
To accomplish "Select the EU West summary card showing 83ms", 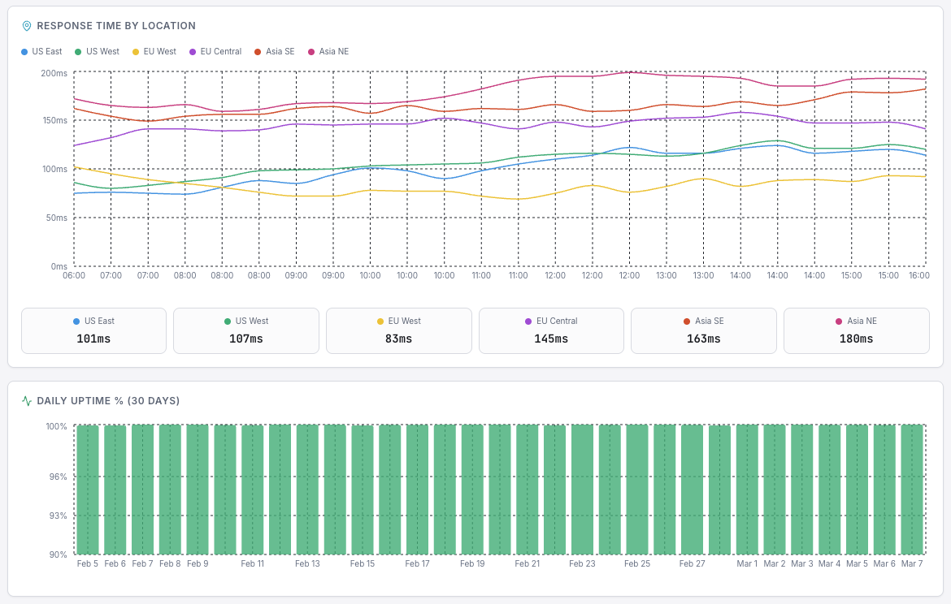I will click(x=398, y=330).
